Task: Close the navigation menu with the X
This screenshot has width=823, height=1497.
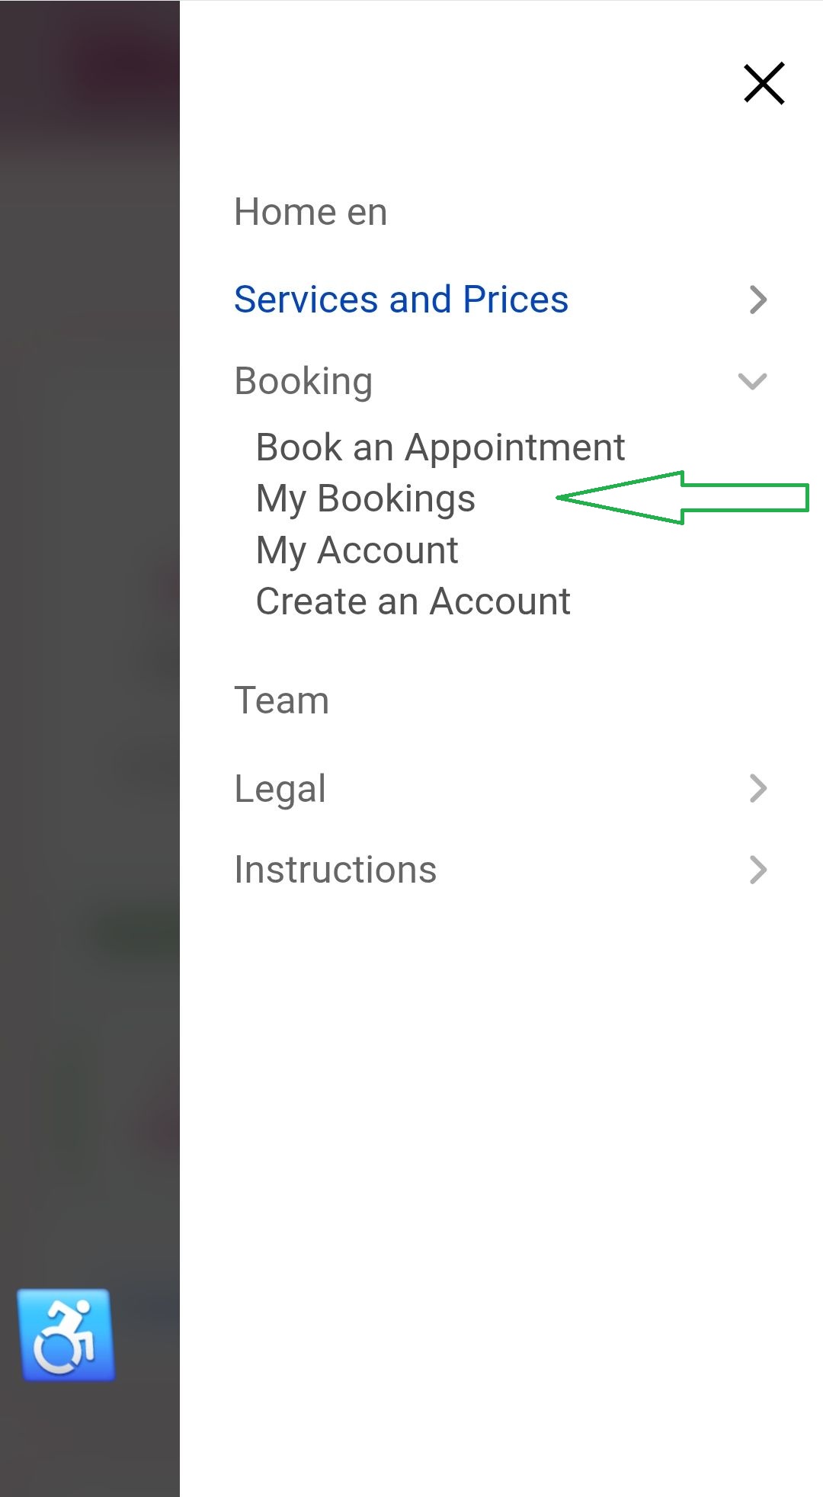Action: click(x=764, y=83)
